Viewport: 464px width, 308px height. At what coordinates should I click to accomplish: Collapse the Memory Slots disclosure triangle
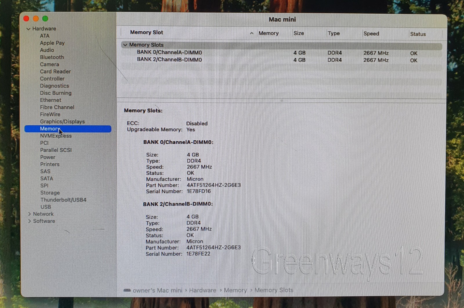point(125,45)
